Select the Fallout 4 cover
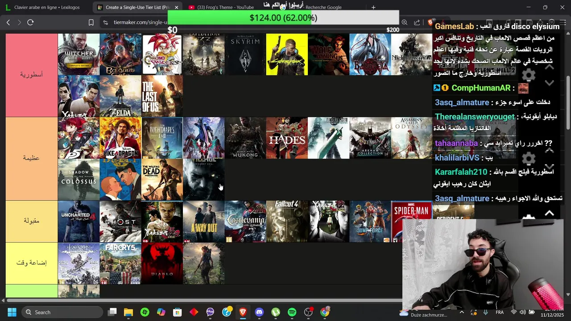571x321 pixels. point(287,221)
